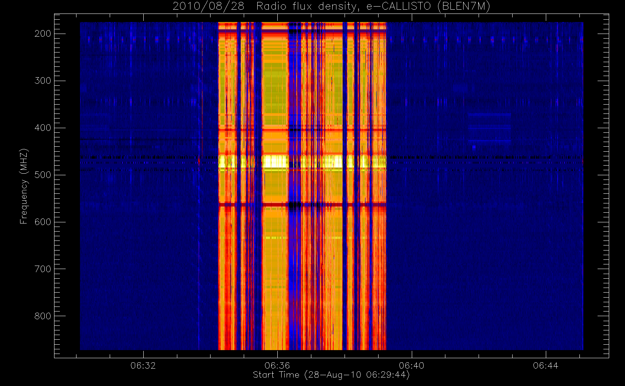Click the 'Frequency (MHz)' axis label
This screenshot has width=625, height=386.
click(x=24, y=186)
